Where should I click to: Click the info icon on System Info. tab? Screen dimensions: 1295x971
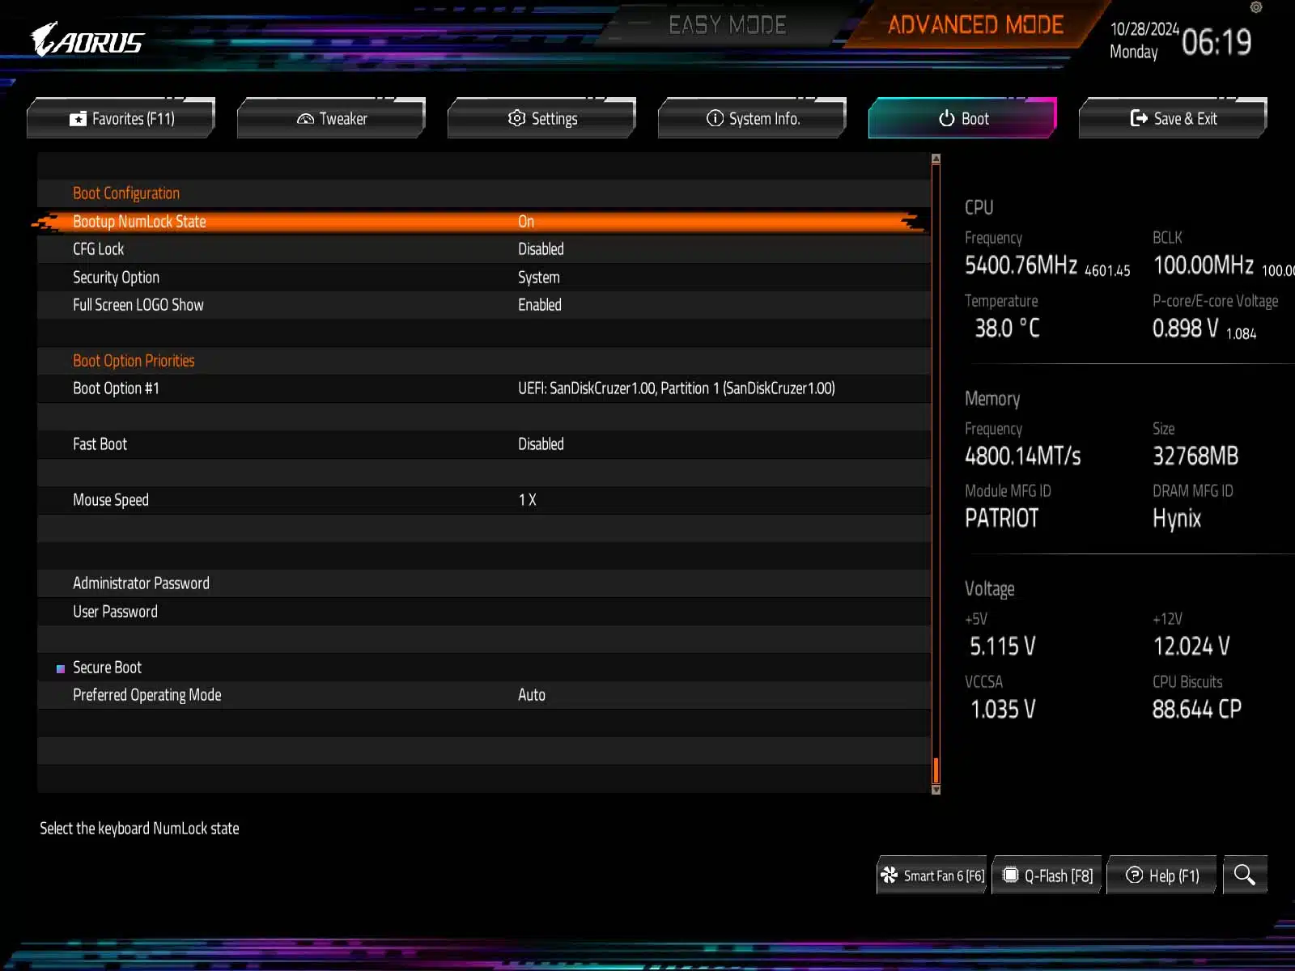(x=715, y=118)
